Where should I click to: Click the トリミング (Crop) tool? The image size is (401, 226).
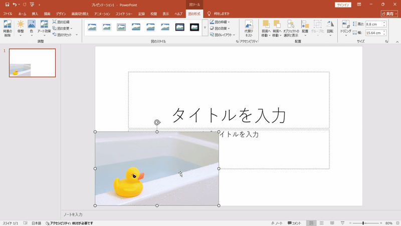pyautogui.click(x=346, y=29)
